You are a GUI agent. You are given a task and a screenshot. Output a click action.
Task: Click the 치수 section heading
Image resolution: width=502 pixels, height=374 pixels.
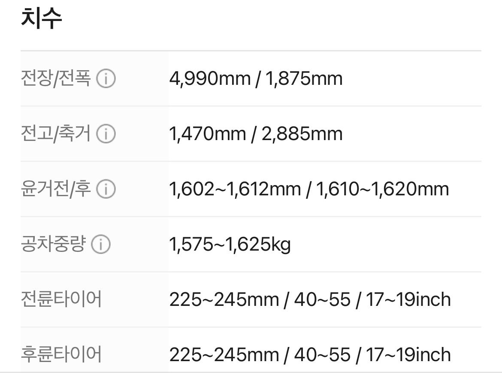click(42, 19)
